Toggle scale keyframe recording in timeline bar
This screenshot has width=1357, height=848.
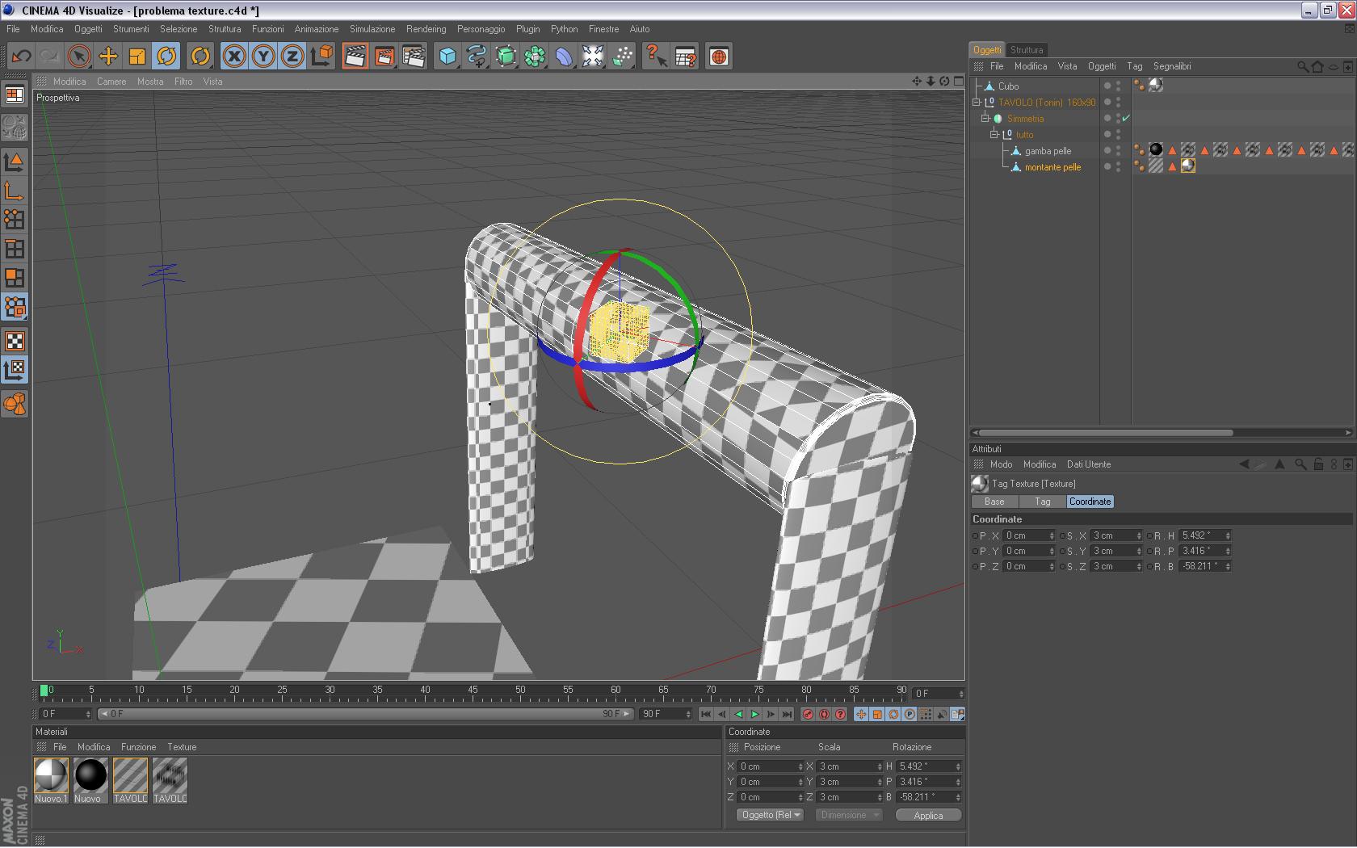click(877, 714)
